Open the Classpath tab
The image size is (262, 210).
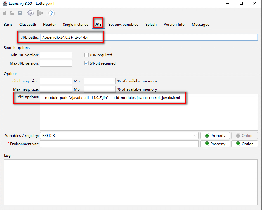pos(28,25)
